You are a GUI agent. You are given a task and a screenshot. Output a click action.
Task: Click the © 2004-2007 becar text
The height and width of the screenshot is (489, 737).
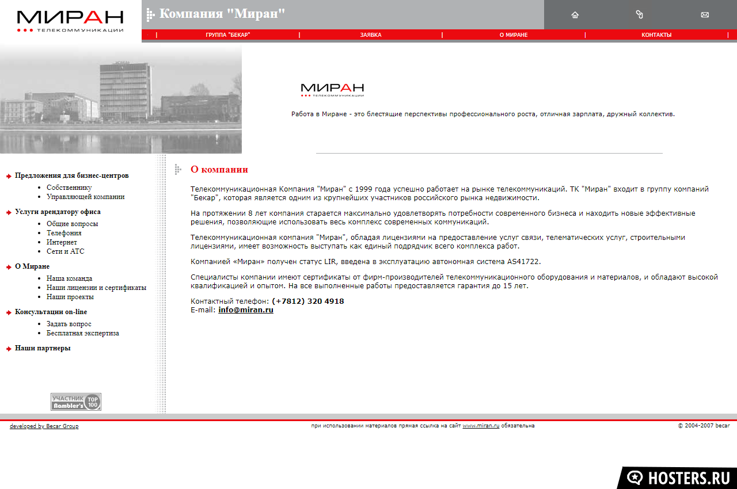pos(704,426)
